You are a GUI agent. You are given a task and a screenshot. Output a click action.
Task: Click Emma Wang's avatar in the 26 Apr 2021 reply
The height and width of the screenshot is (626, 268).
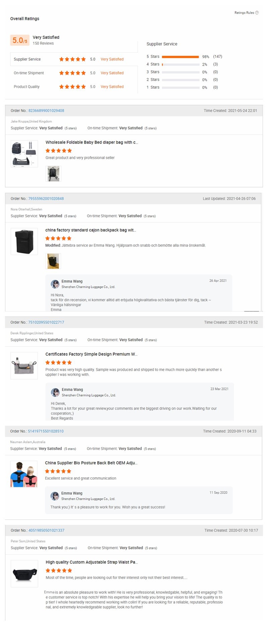pyautogui.click(x=55, y=284)
